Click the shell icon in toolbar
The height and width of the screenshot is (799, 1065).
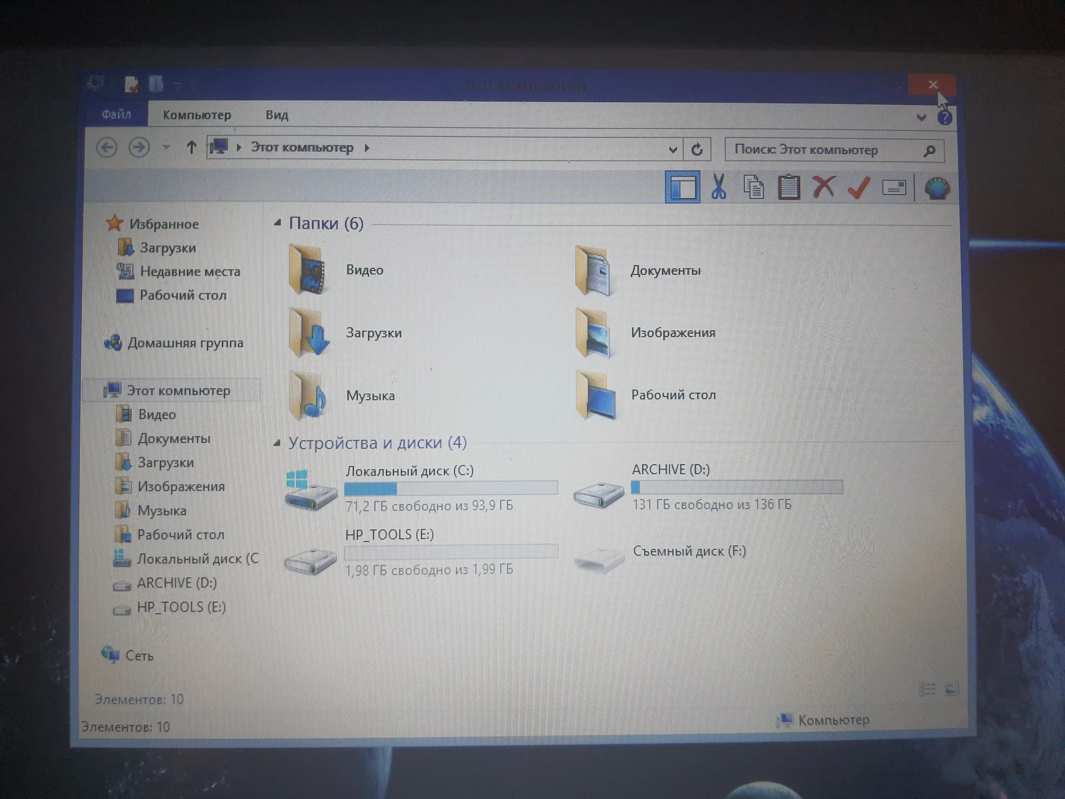point(937,189)
